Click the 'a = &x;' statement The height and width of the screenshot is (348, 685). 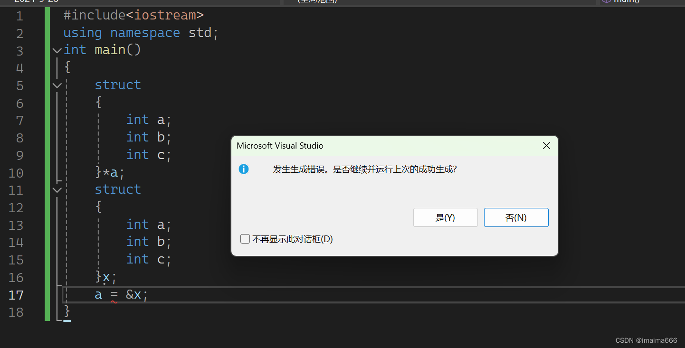pos(121,295)
